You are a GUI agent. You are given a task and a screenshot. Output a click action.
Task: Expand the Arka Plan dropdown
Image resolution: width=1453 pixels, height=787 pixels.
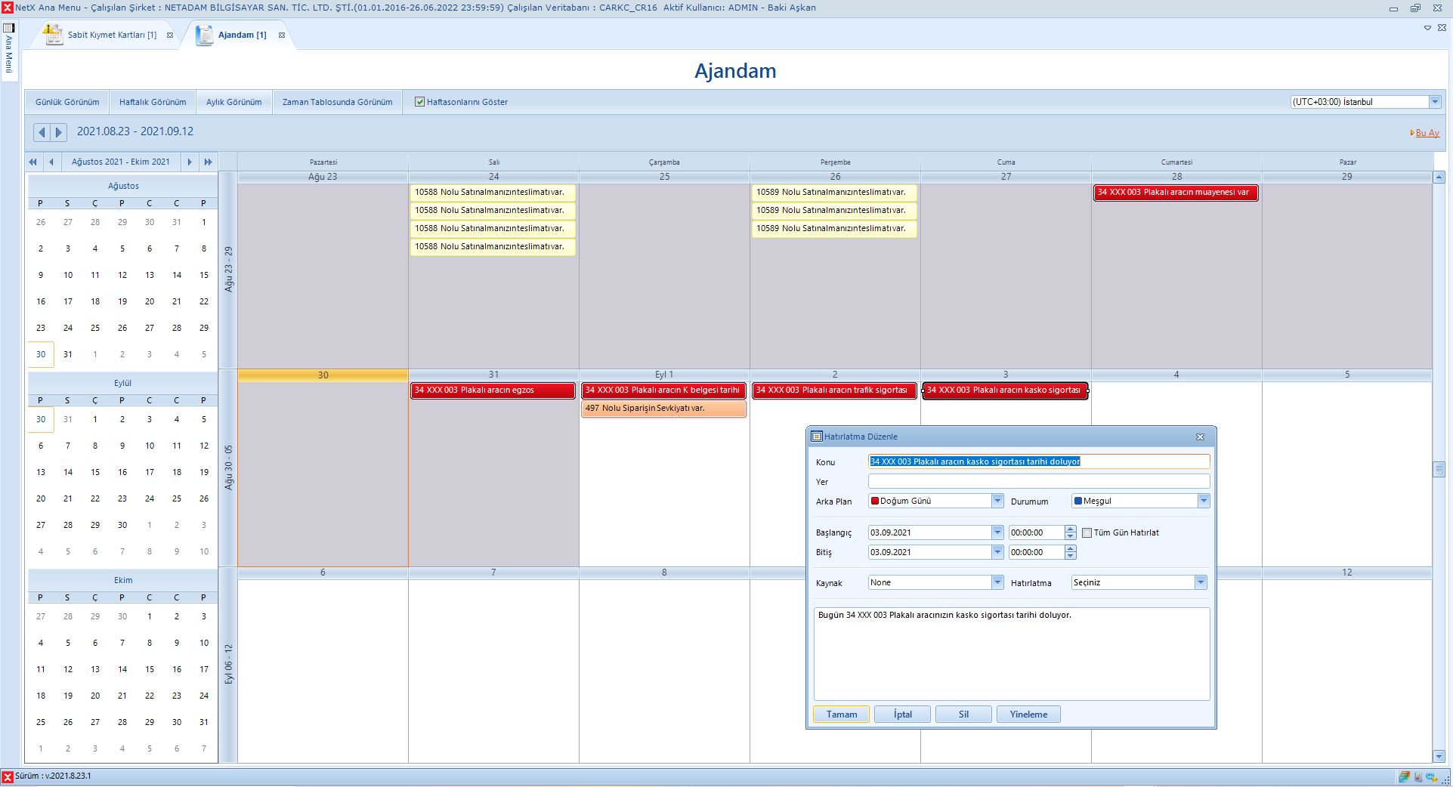click(997, 501)
